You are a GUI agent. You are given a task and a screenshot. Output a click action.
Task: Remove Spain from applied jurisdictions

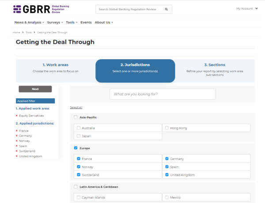[17, 146]
